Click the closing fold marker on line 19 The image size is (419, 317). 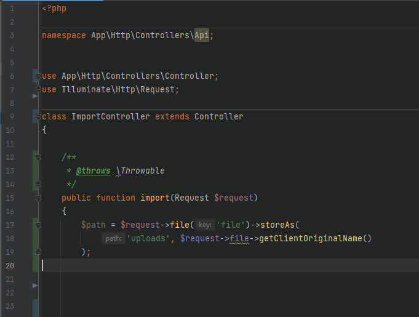38,252
